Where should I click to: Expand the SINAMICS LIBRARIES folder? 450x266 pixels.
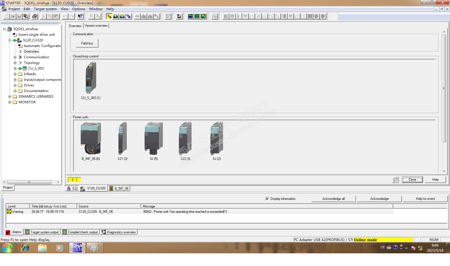(10, 97)
